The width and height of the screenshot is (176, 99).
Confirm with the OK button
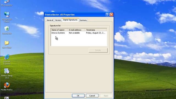pyautogui.click(x=78, y=96)
